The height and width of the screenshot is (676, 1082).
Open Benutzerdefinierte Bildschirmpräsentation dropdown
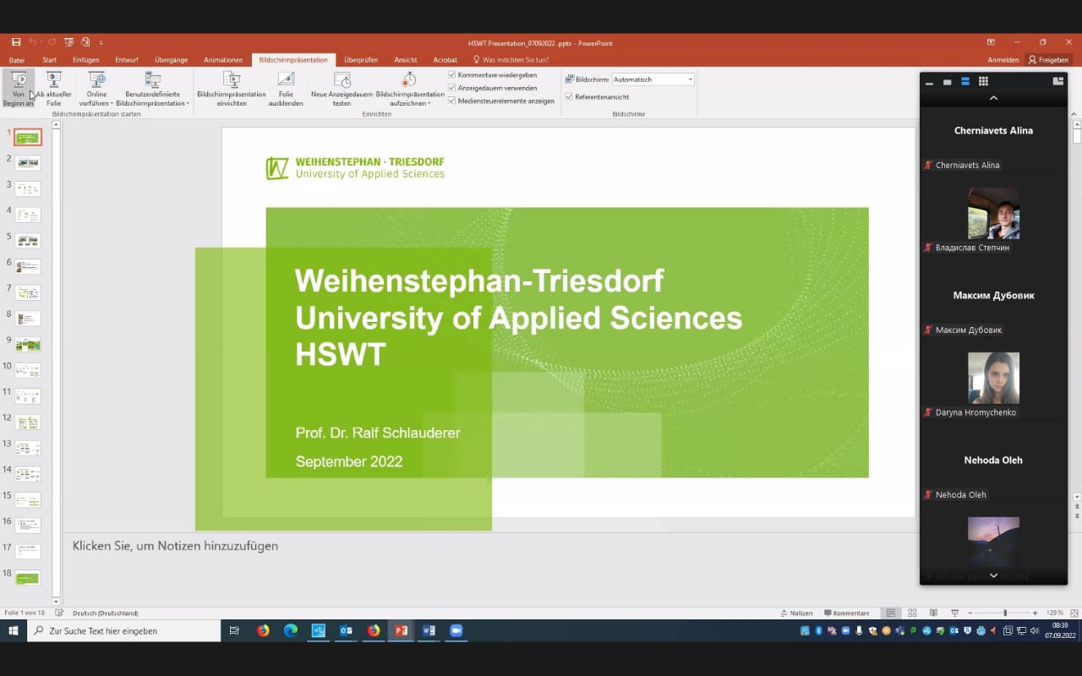pyautogui.click(x=153, y=89)
